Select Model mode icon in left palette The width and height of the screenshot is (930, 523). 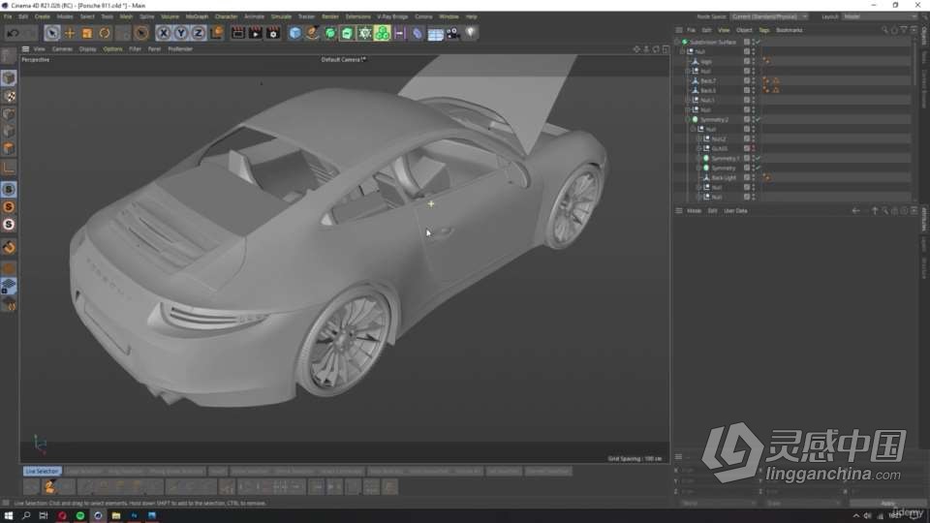[x=9, y=77]
